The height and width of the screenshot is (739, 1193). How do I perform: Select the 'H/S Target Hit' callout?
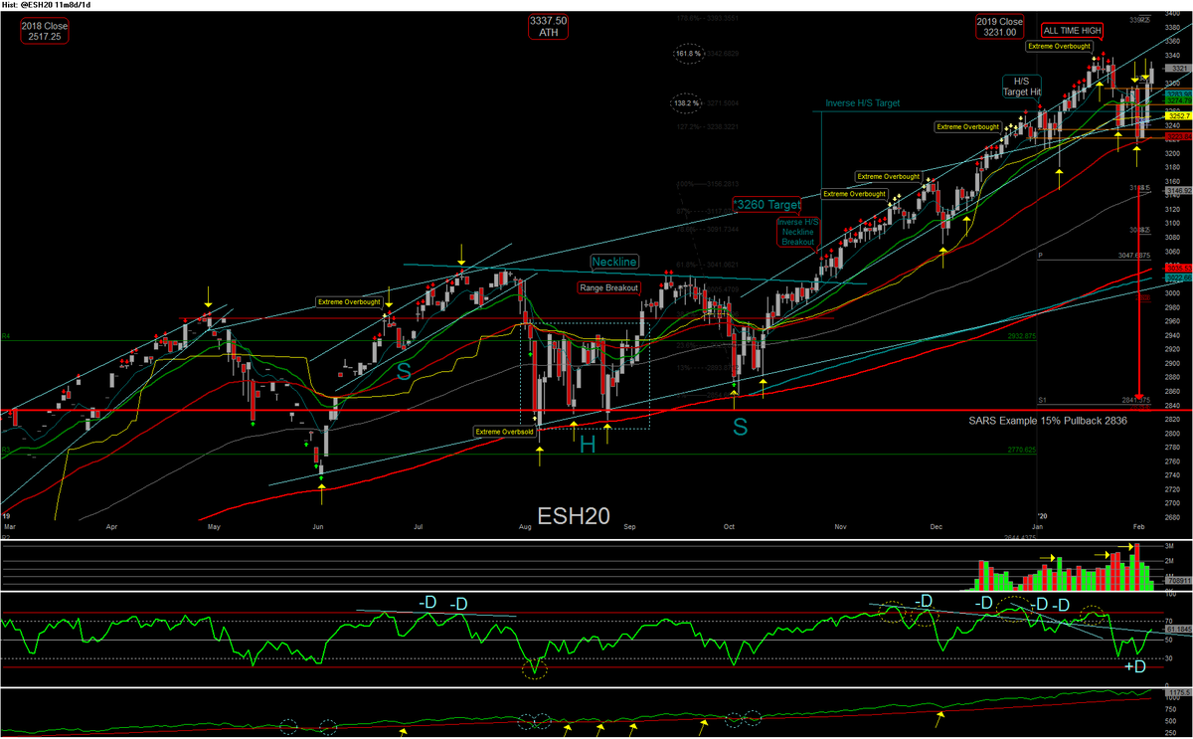[1021, 87]
